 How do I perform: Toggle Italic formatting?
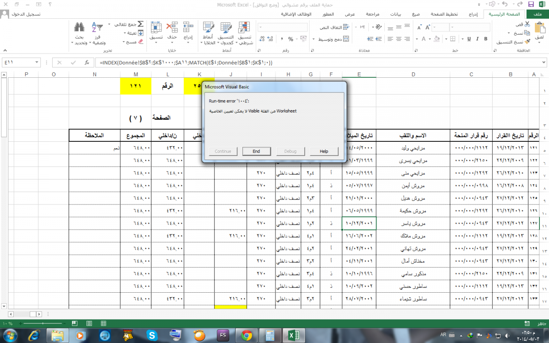click(x=478, y=39)
